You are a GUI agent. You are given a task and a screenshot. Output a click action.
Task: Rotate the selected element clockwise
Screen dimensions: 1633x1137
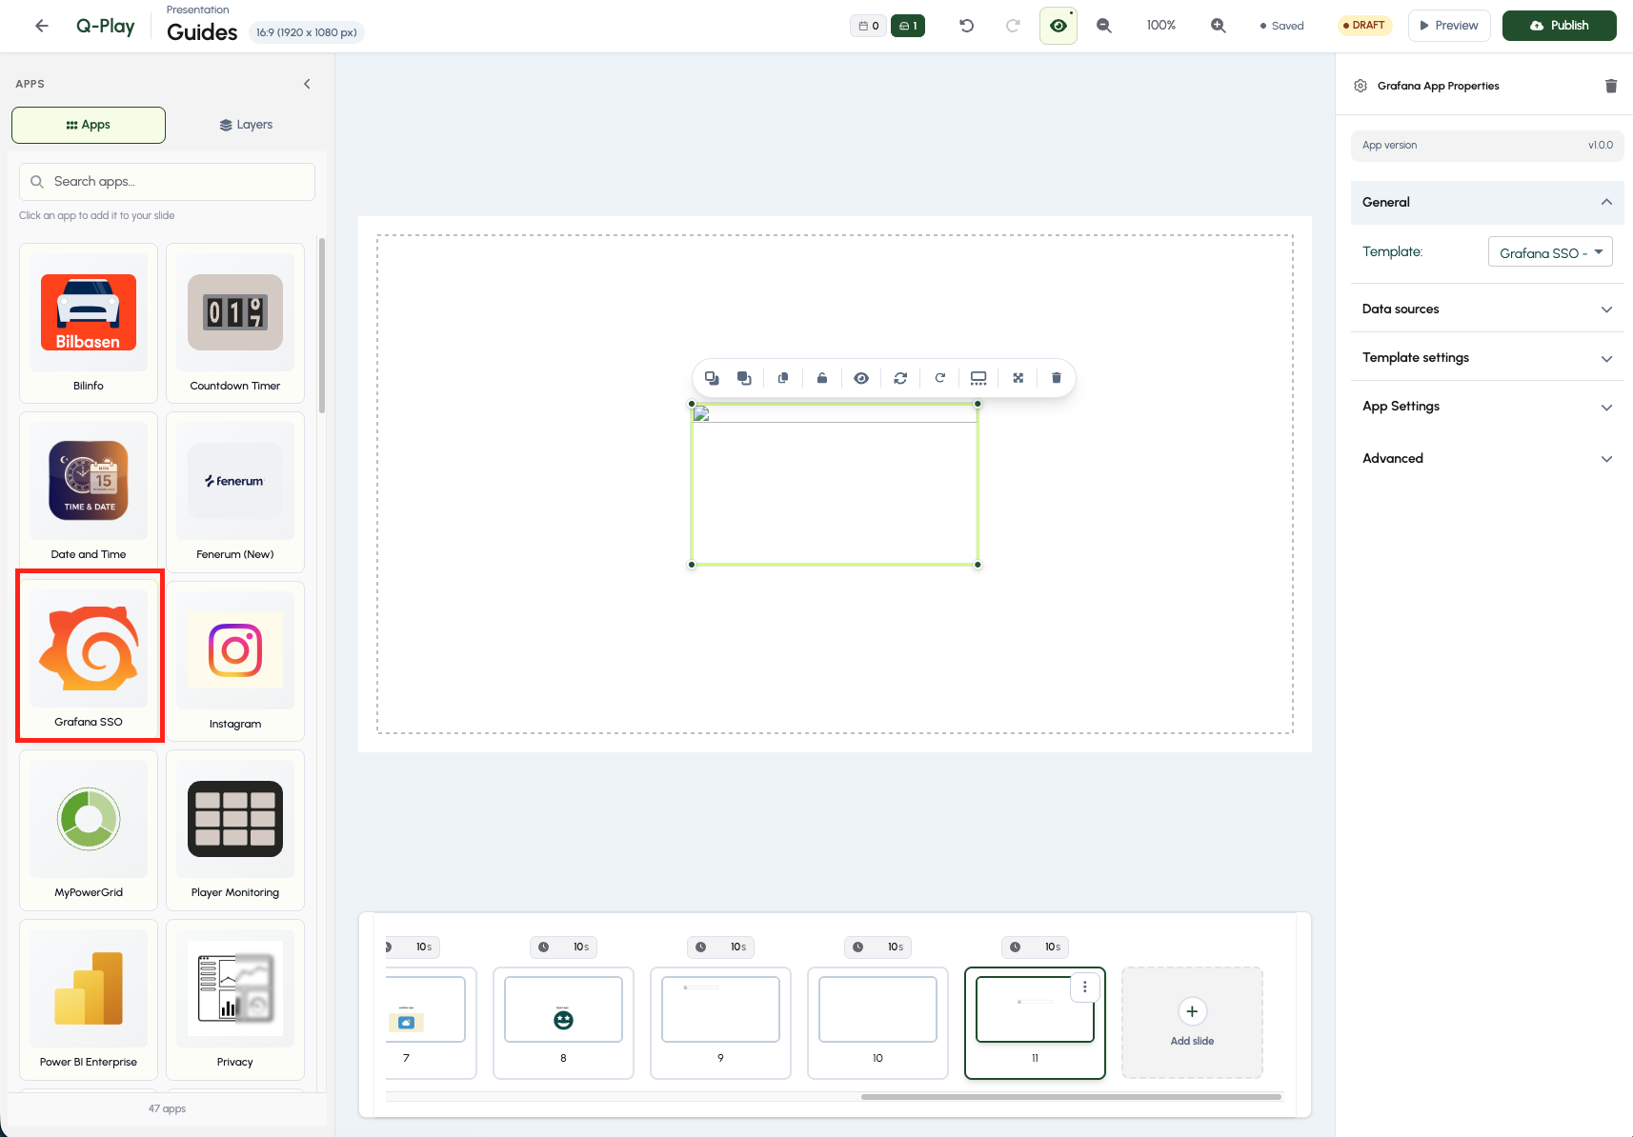pyautogui.click(x=939, y=378)
